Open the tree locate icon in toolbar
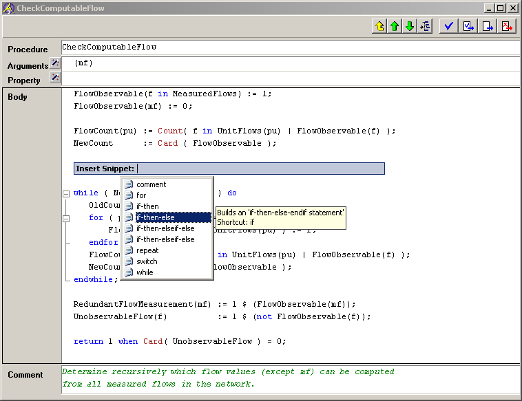 (x=425, y=26)
